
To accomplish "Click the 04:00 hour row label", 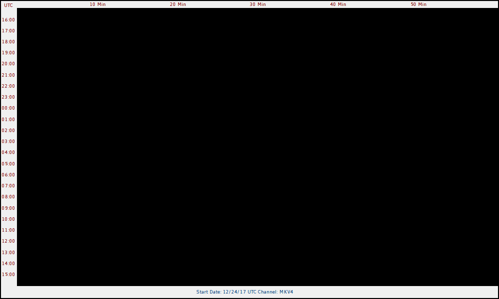I will click(x=8, y=152).
